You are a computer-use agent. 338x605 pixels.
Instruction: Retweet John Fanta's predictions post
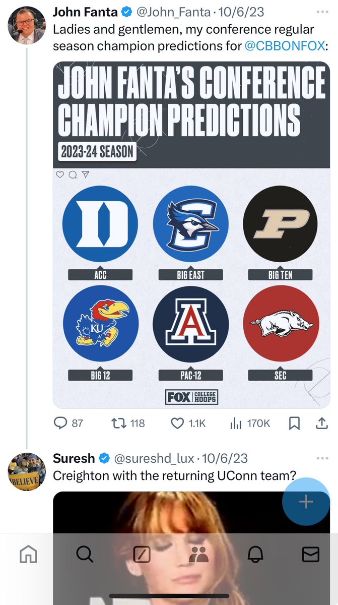128,423
